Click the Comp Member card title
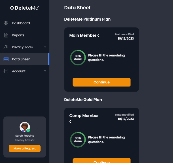Screen dimensions: 174x164 tap(84, 116)
